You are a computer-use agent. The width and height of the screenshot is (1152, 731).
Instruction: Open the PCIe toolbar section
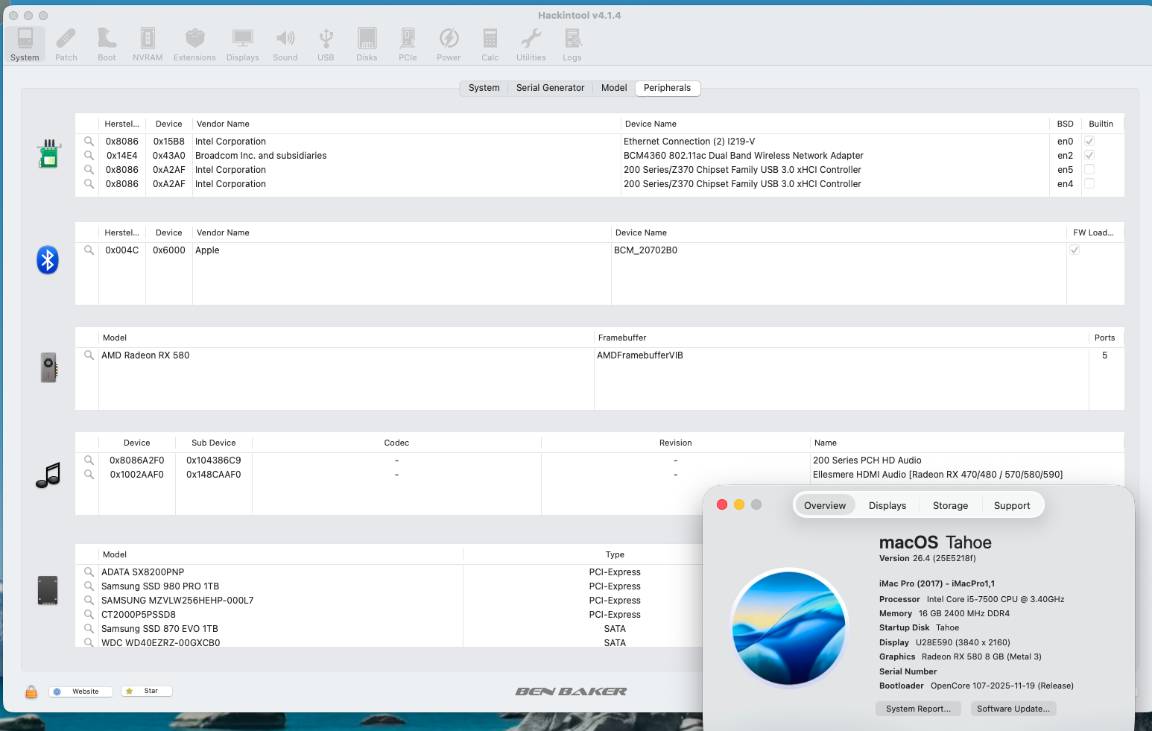coord(408,44)
